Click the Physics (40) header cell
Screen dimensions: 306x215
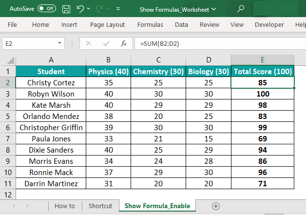(108, 71)
